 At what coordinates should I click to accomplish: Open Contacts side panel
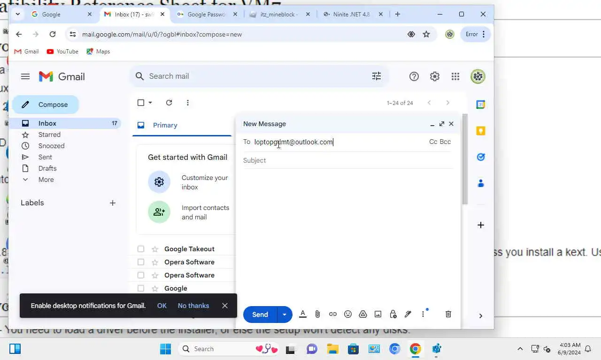click(x=480, y=183)
